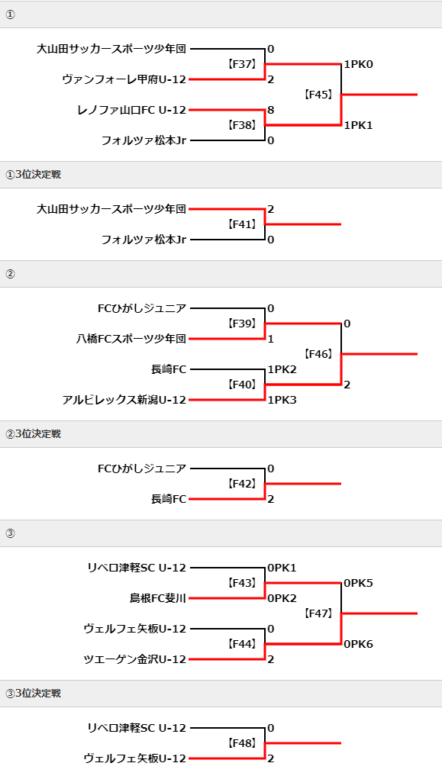
Task: Select team name レノファ山口FC U-12
Action: (x=131, y=110)
